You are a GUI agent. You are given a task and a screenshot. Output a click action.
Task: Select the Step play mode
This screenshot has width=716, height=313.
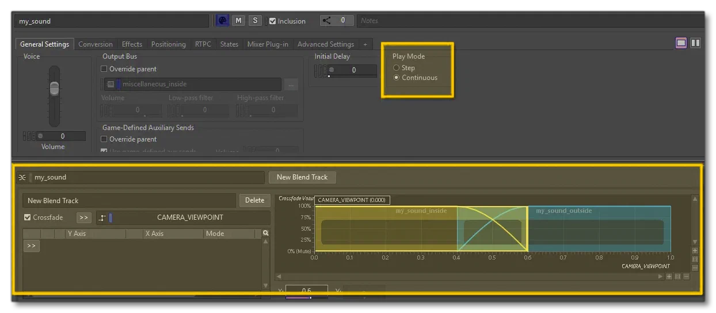pyautogui.click(x=396, y=68)
